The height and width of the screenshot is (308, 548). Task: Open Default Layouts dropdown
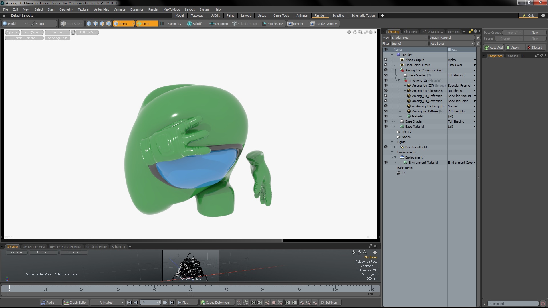tap(23, 15)
